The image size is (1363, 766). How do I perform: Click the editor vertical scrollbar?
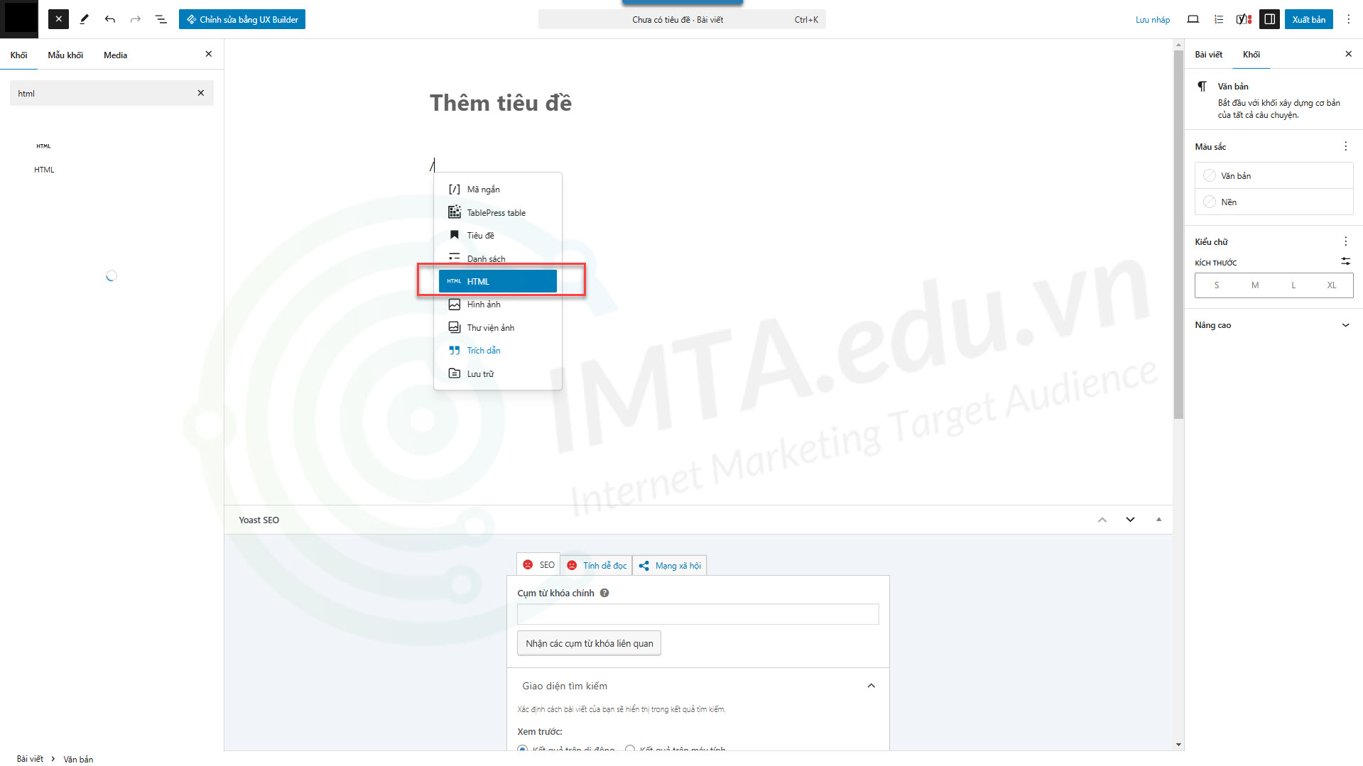[1178, 234]
